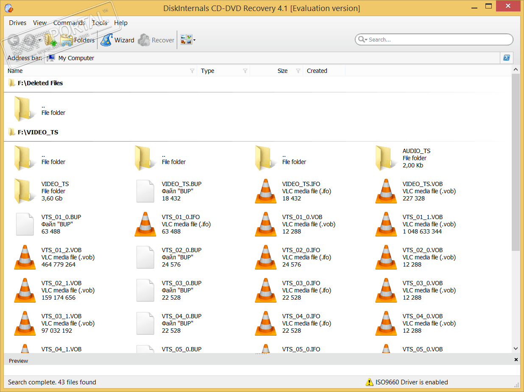This screenshot has width=524, height=392.
Task: Open the Tools menu
Action: tap(100, 23)
